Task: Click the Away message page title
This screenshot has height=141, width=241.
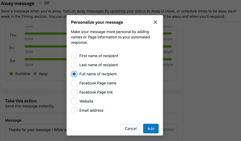Action: click(x=18, y=4)
